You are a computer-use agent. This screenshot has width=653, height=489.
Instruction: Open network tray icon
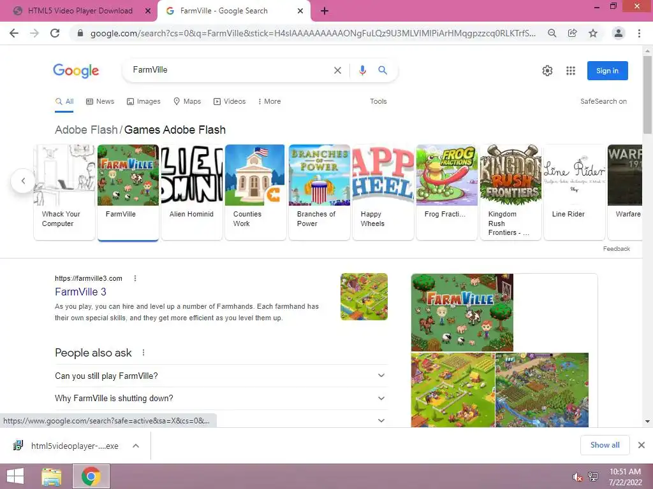(x=593, y=477)
